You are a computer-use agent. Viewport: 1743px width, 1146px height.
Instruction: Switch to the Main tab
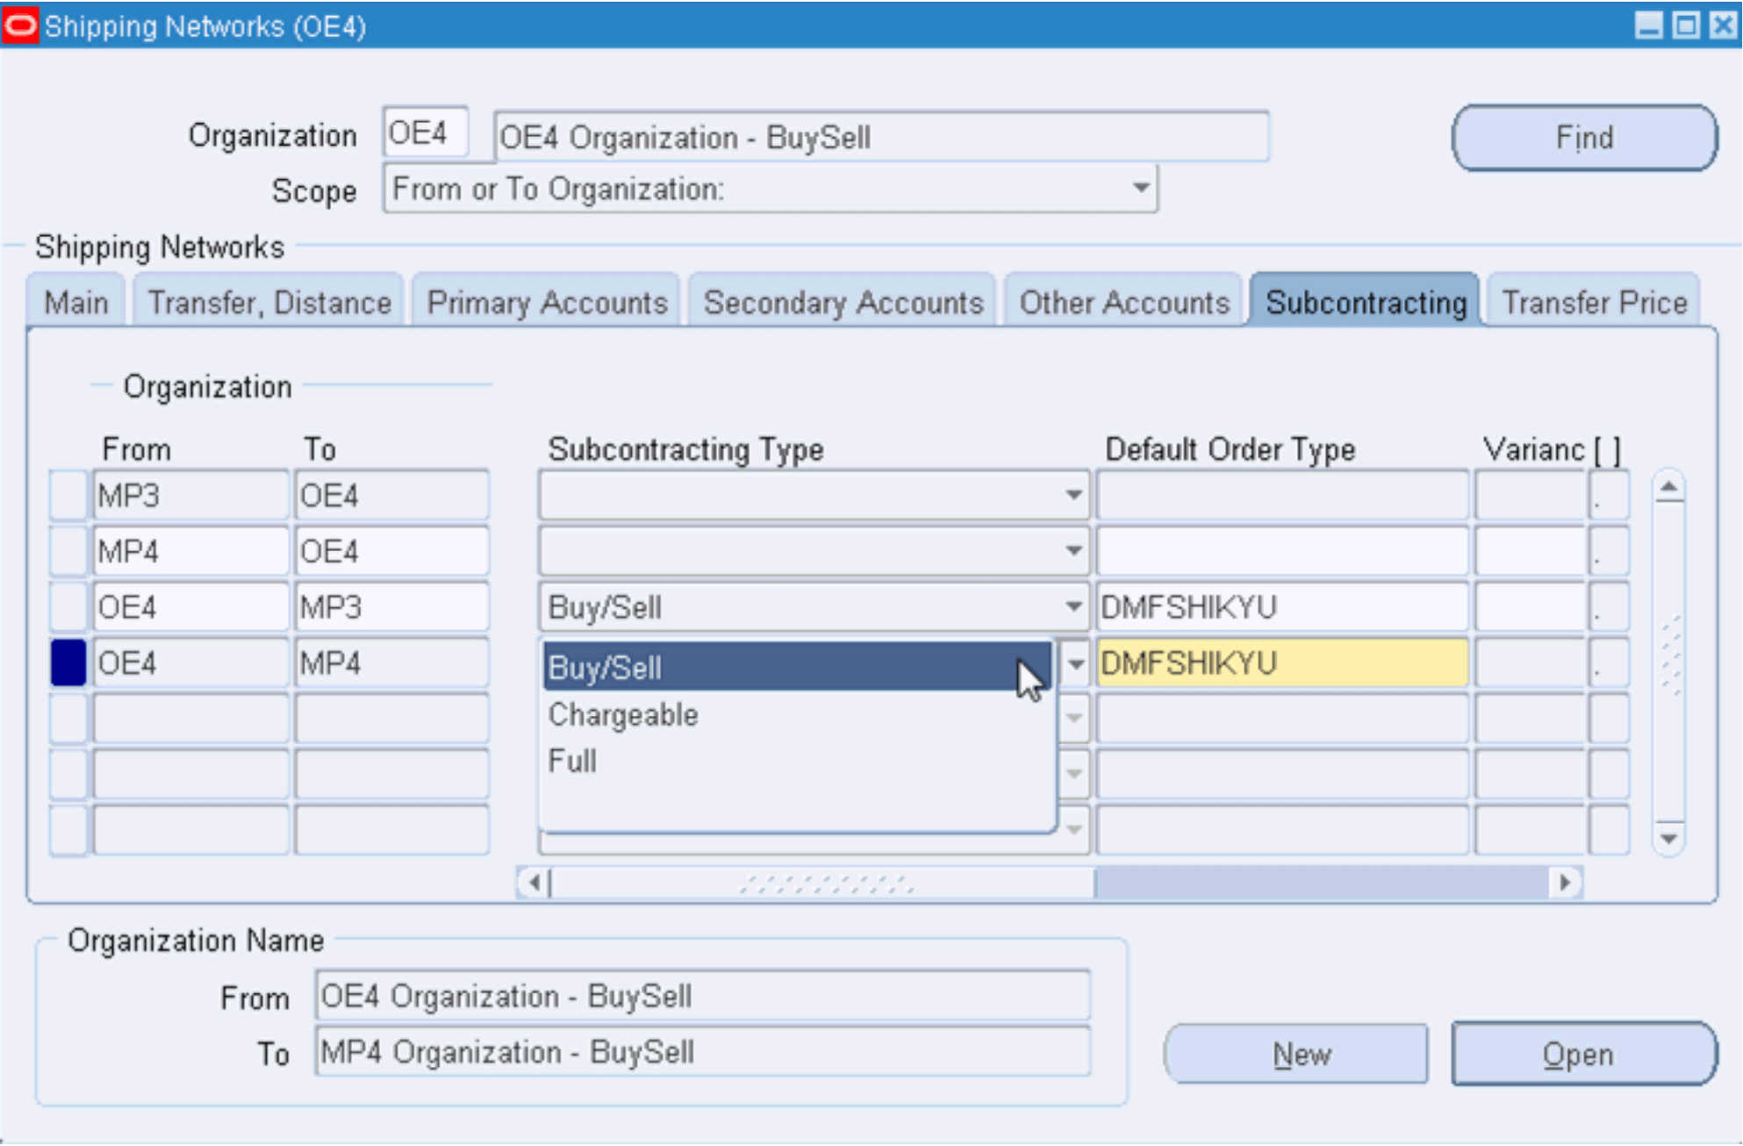[75, 302]
